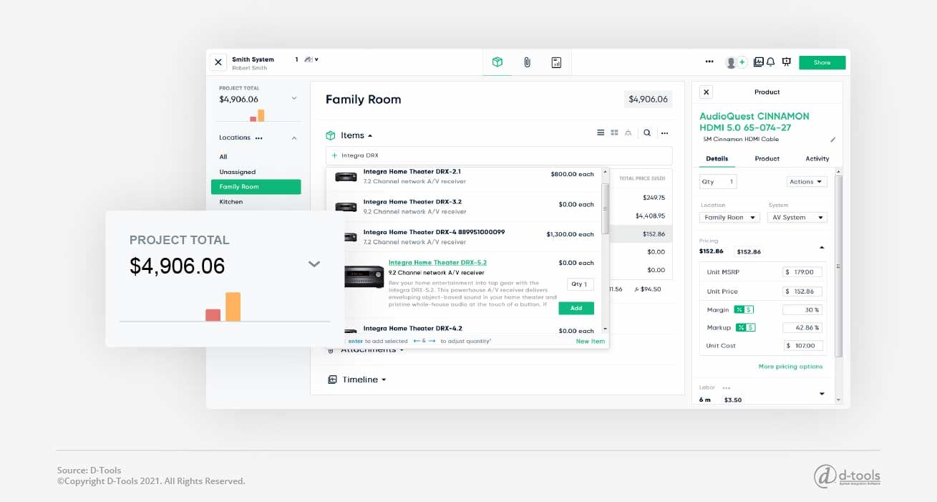Click the Integra DRX add-item search field
The width and height of the screenshot is (937, 502).
click(x=499, y=155)
